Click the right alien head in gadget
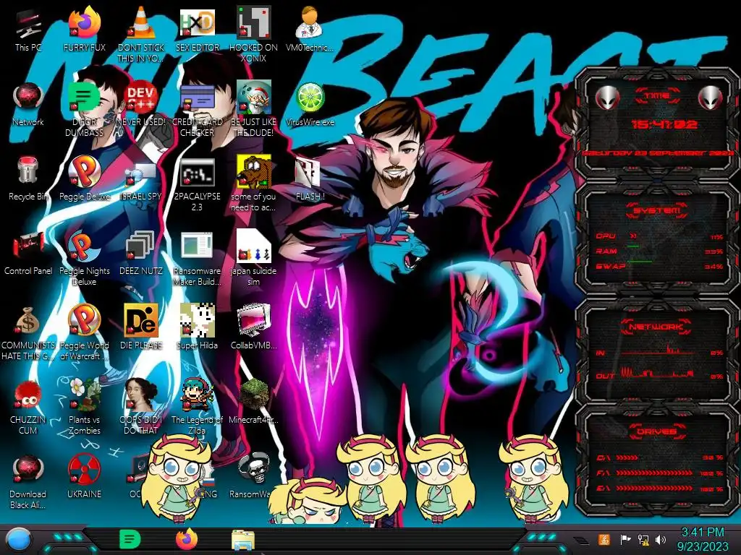 pos(711,98)
